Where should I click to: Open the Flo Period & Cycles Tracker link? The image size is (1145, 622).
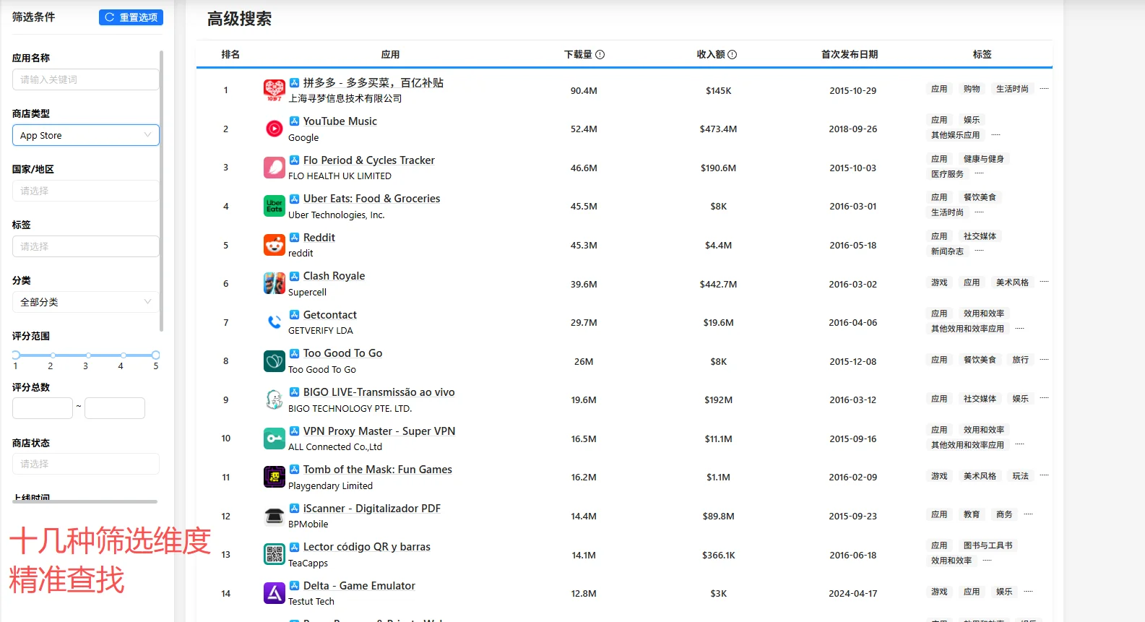369,160
